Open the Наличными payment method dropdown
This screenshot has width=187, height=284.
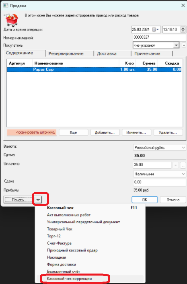[x=183, y=174]
